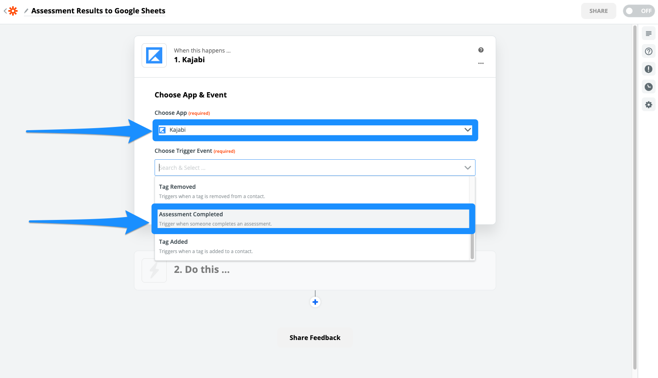Click the SHARE button

point(599,11)
